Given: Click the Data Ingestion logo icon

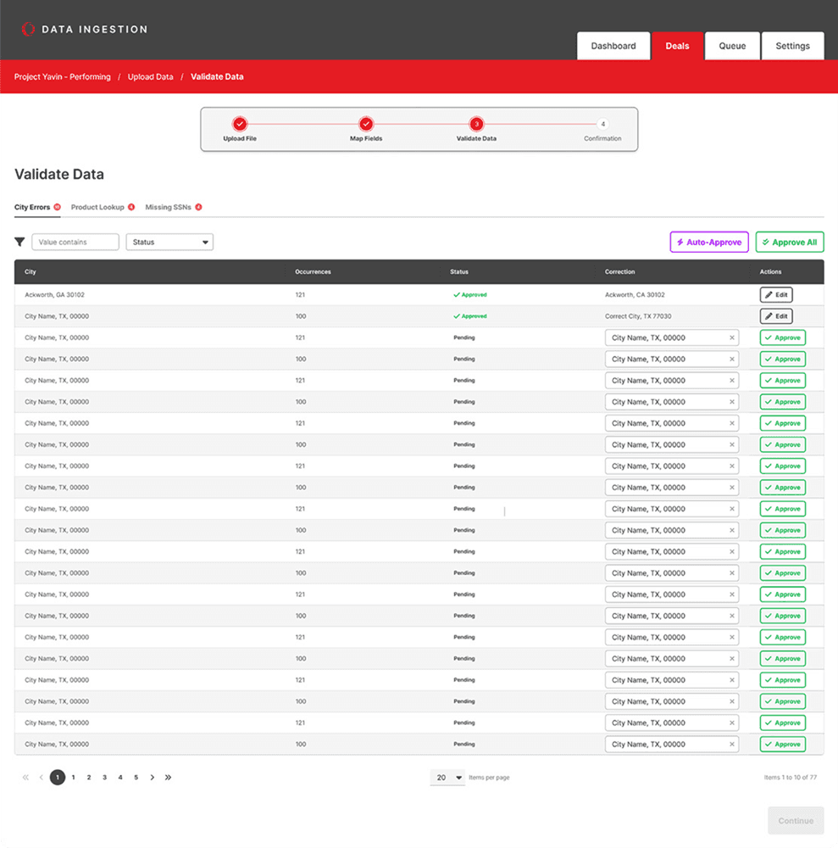Looking at the screenshot, I should point(28,29).
